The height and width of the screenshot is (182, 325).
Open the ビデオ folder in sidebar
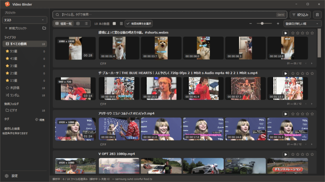(25, 111)
